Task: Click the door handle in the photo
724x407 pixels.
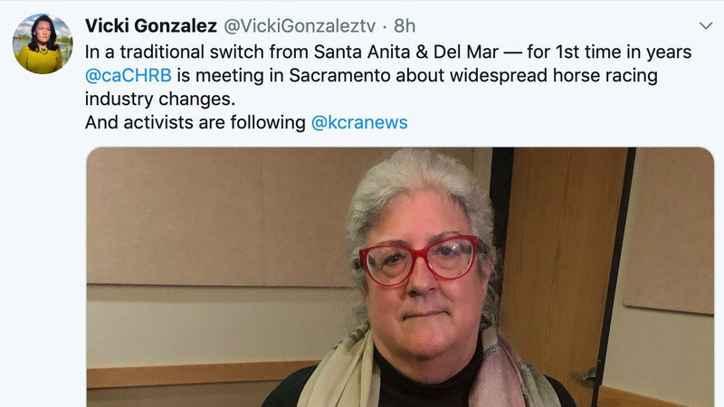Action: pyautogui.click(x=584, y=376)
